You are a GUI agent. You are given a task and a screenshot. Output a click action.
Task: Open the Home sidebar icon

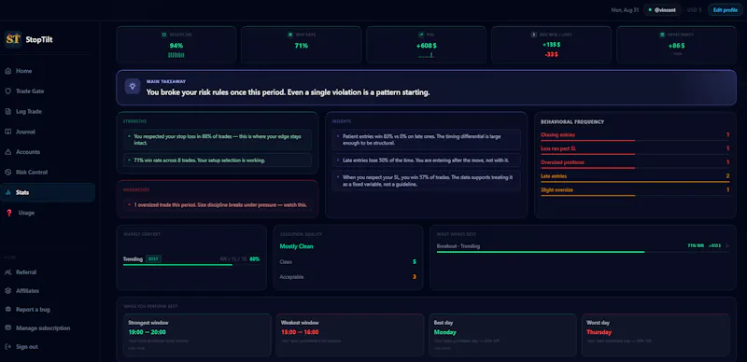(x=8, y=71)
